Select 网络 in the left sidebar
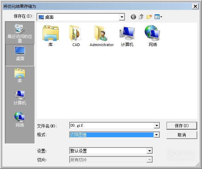This screenshot has width=202, height=169. tap(20, 119)
